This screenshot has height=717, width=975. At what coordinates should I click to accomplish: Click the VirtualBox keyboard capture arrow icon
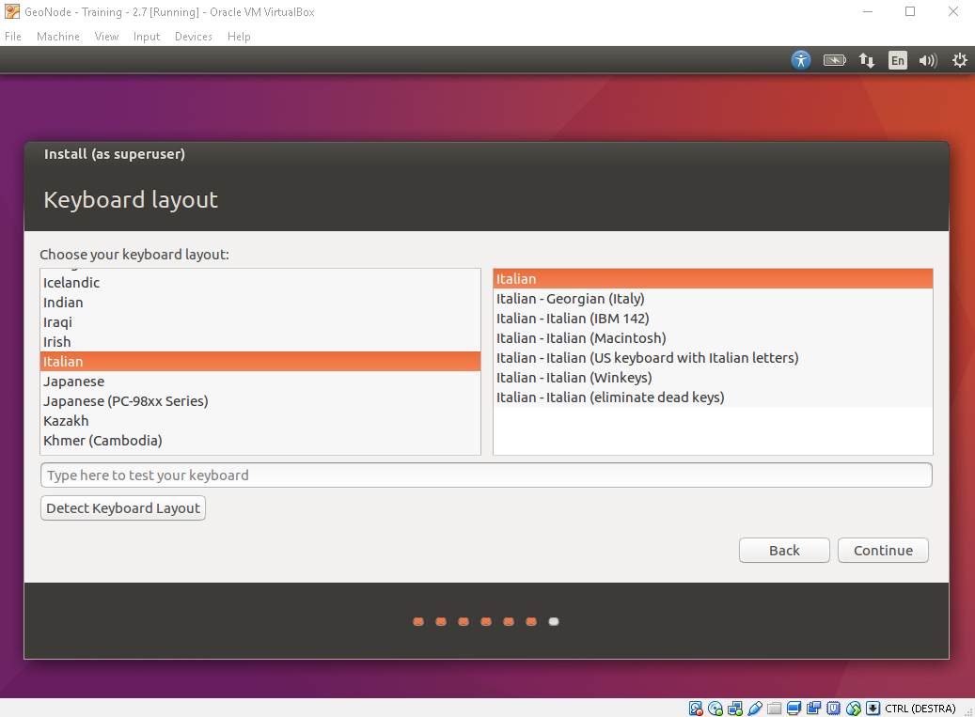pos(873,709)
